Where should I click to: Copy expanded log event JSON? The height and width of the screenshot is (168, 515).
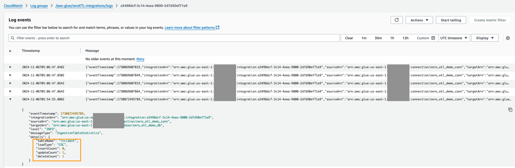510,110
